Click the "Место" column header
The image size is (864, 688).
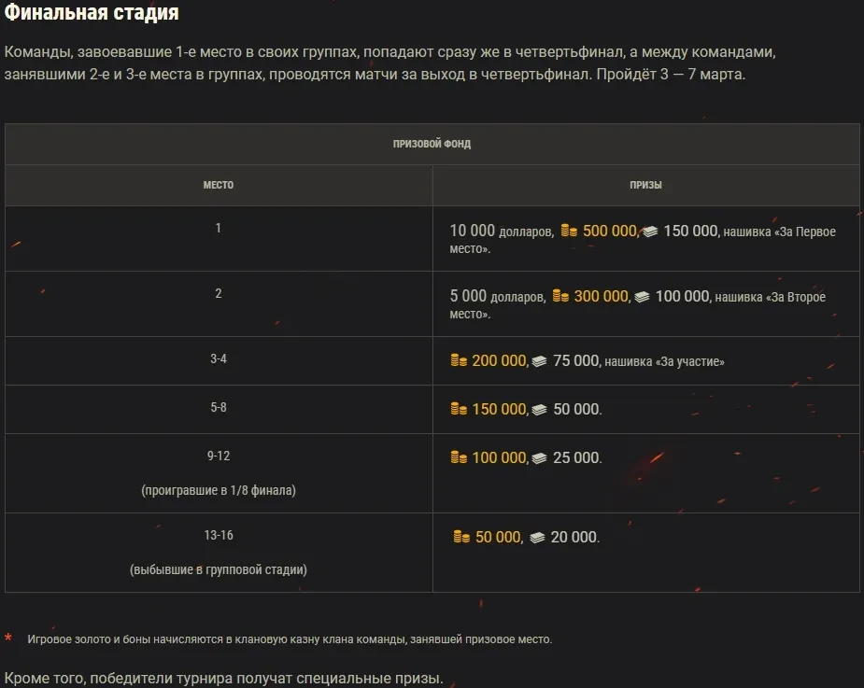[219, 186]
